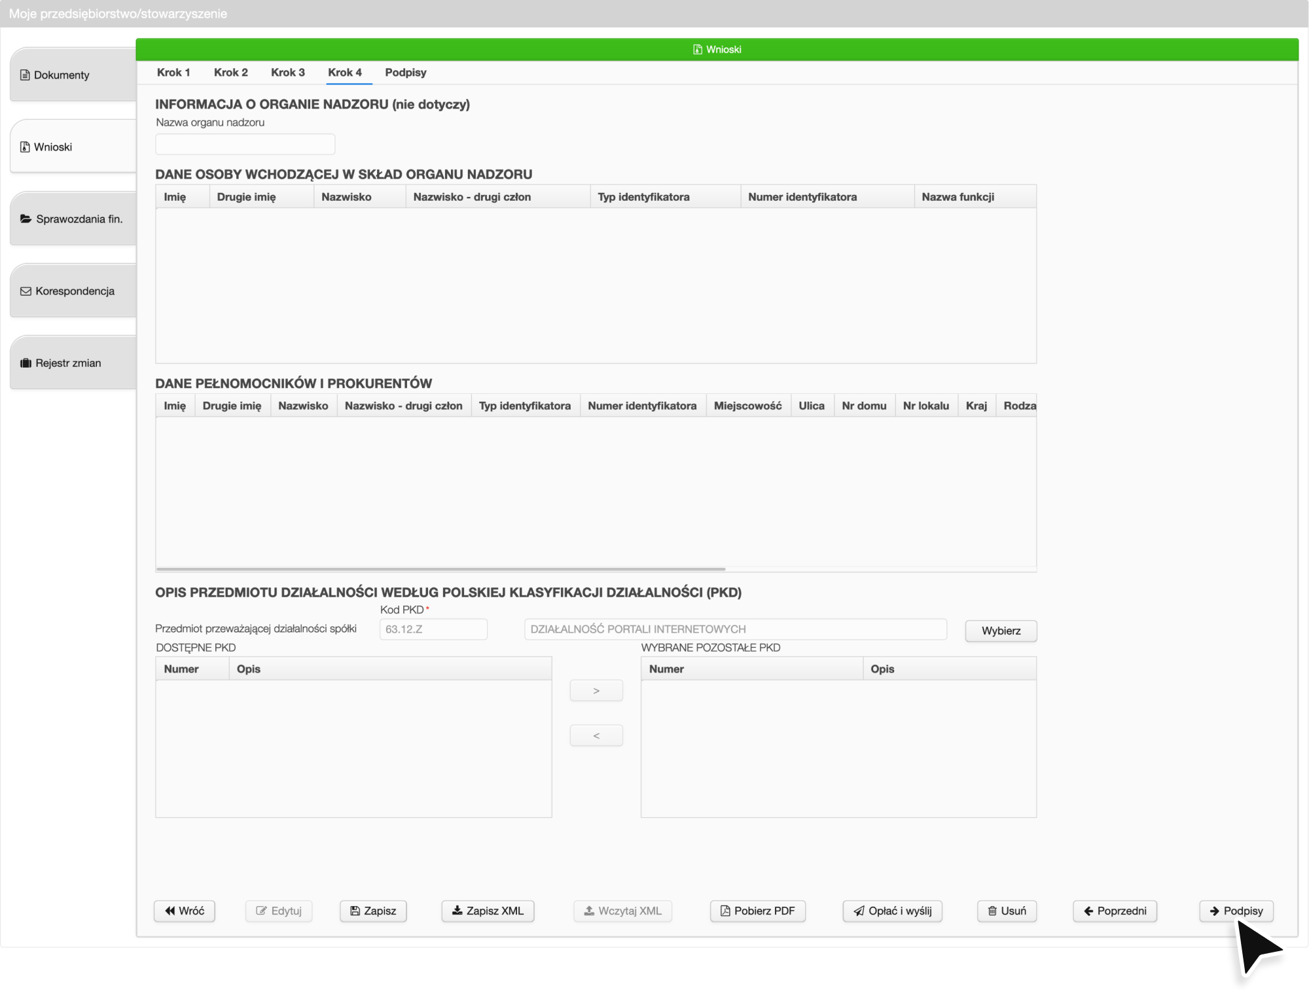Open Sprawozdania fin. section
Viewport: 1309px width, 995px height.
(x=73, y=218)
